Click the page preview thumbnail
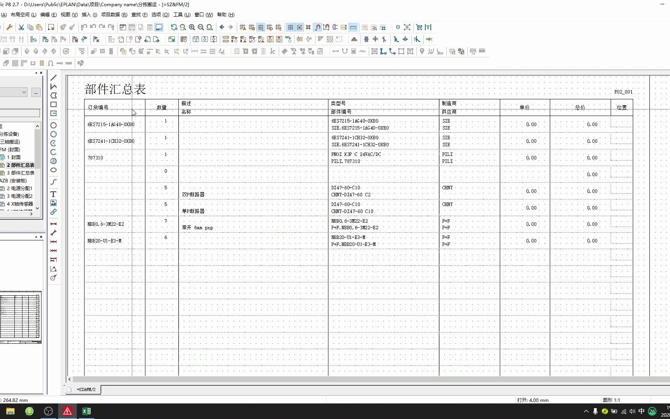Viewport: 670px width, 419px height. coord(21,317)
